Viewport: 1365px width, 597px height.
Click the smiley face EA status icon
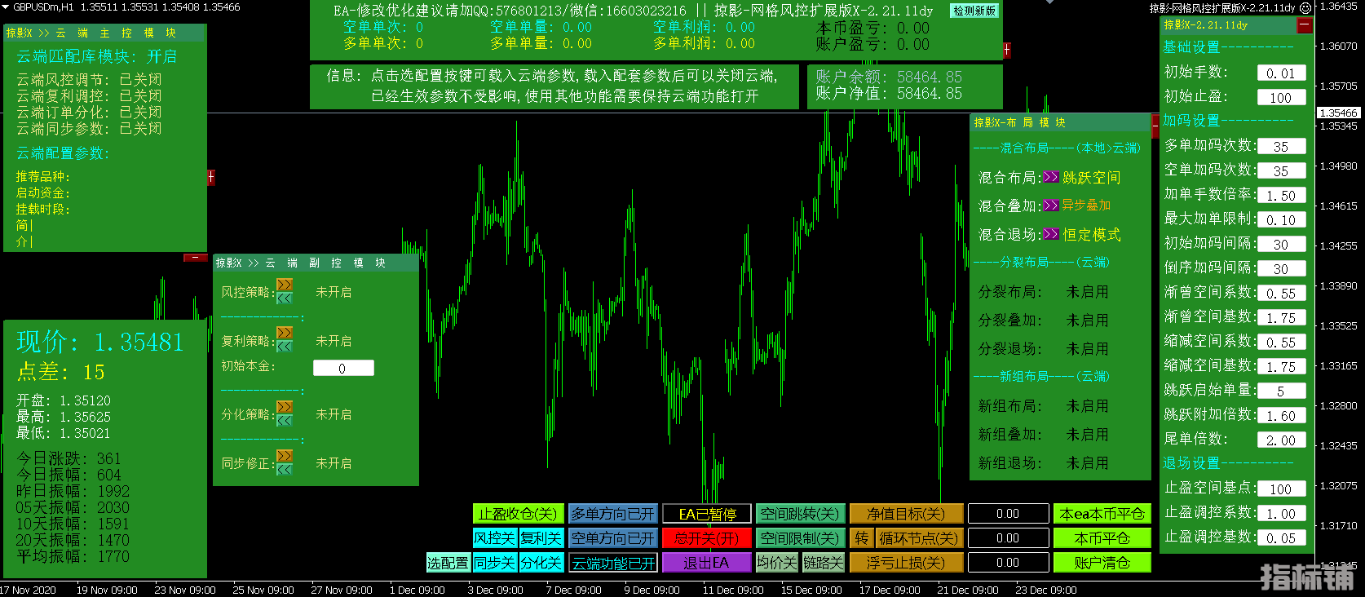click(1305, 8)
